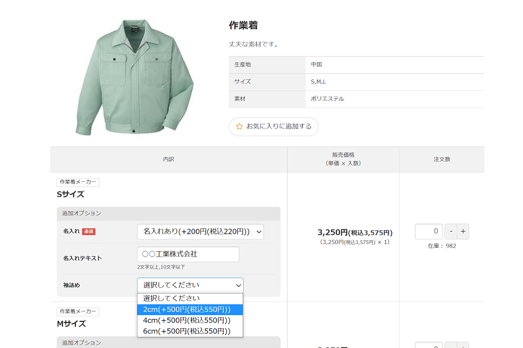This screenshot has height=348, width=523.
Task: Click the 中国 origin value cell
Action: tap(395, 65)
